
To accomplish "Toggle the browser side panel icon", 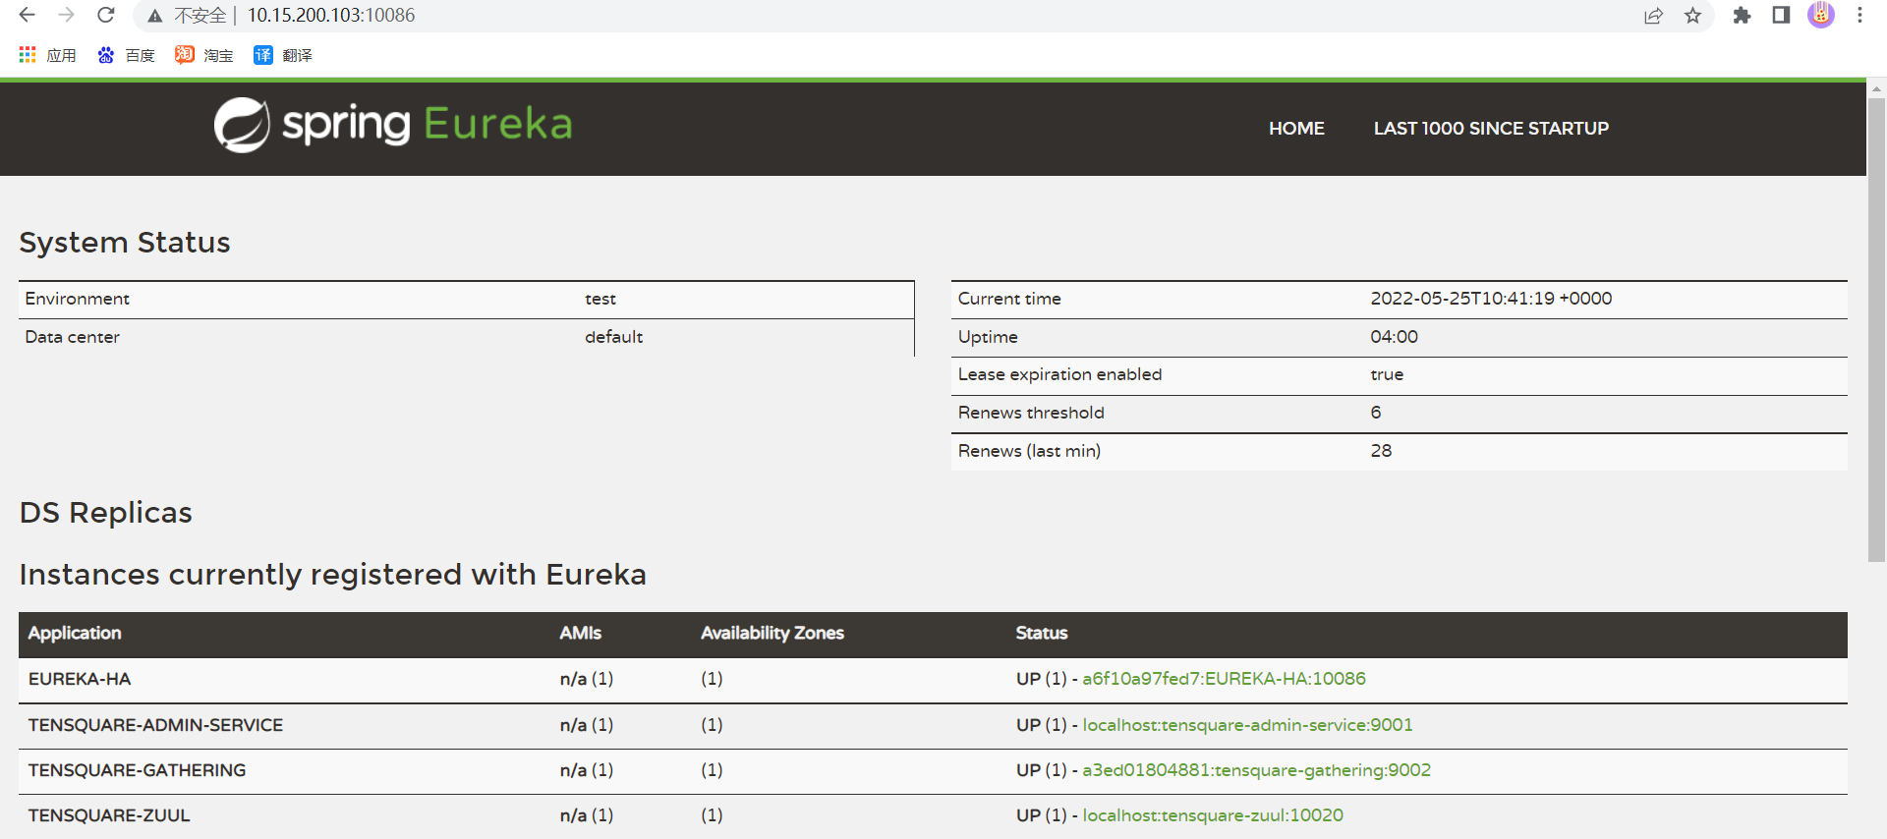I will [1781, 15].
